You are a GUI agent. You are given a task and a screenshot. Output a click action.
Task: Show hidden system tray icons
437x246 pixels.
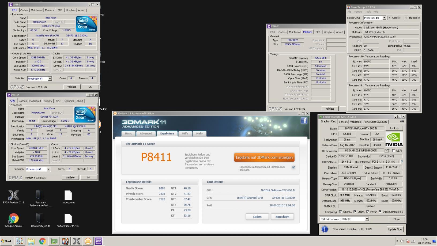pyautogui.click(x=397, y=241)
